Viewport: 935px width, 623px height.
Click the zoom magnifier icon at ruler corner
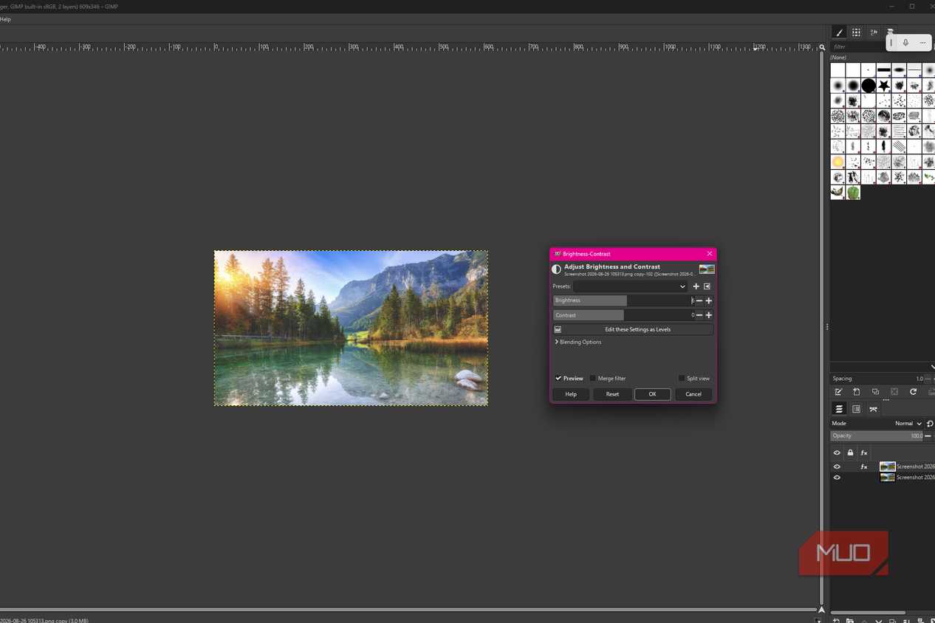[822, 47]
